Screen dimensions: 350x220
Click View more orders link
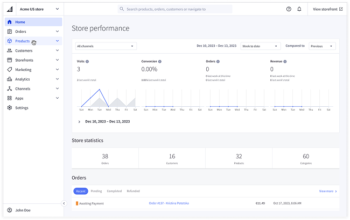328,191
